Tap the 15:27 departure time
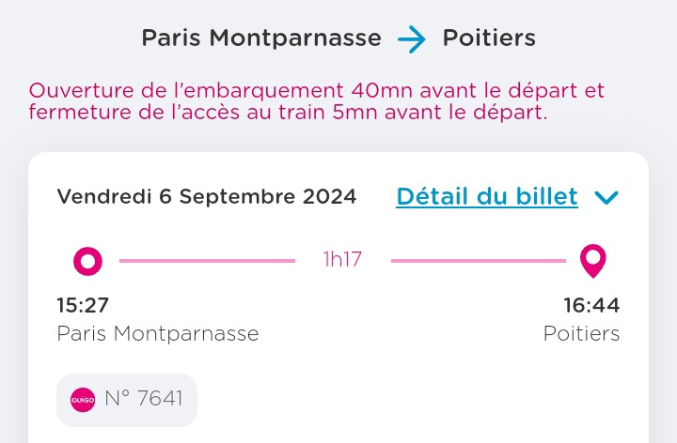677x443 pixels. pos(83,305)
